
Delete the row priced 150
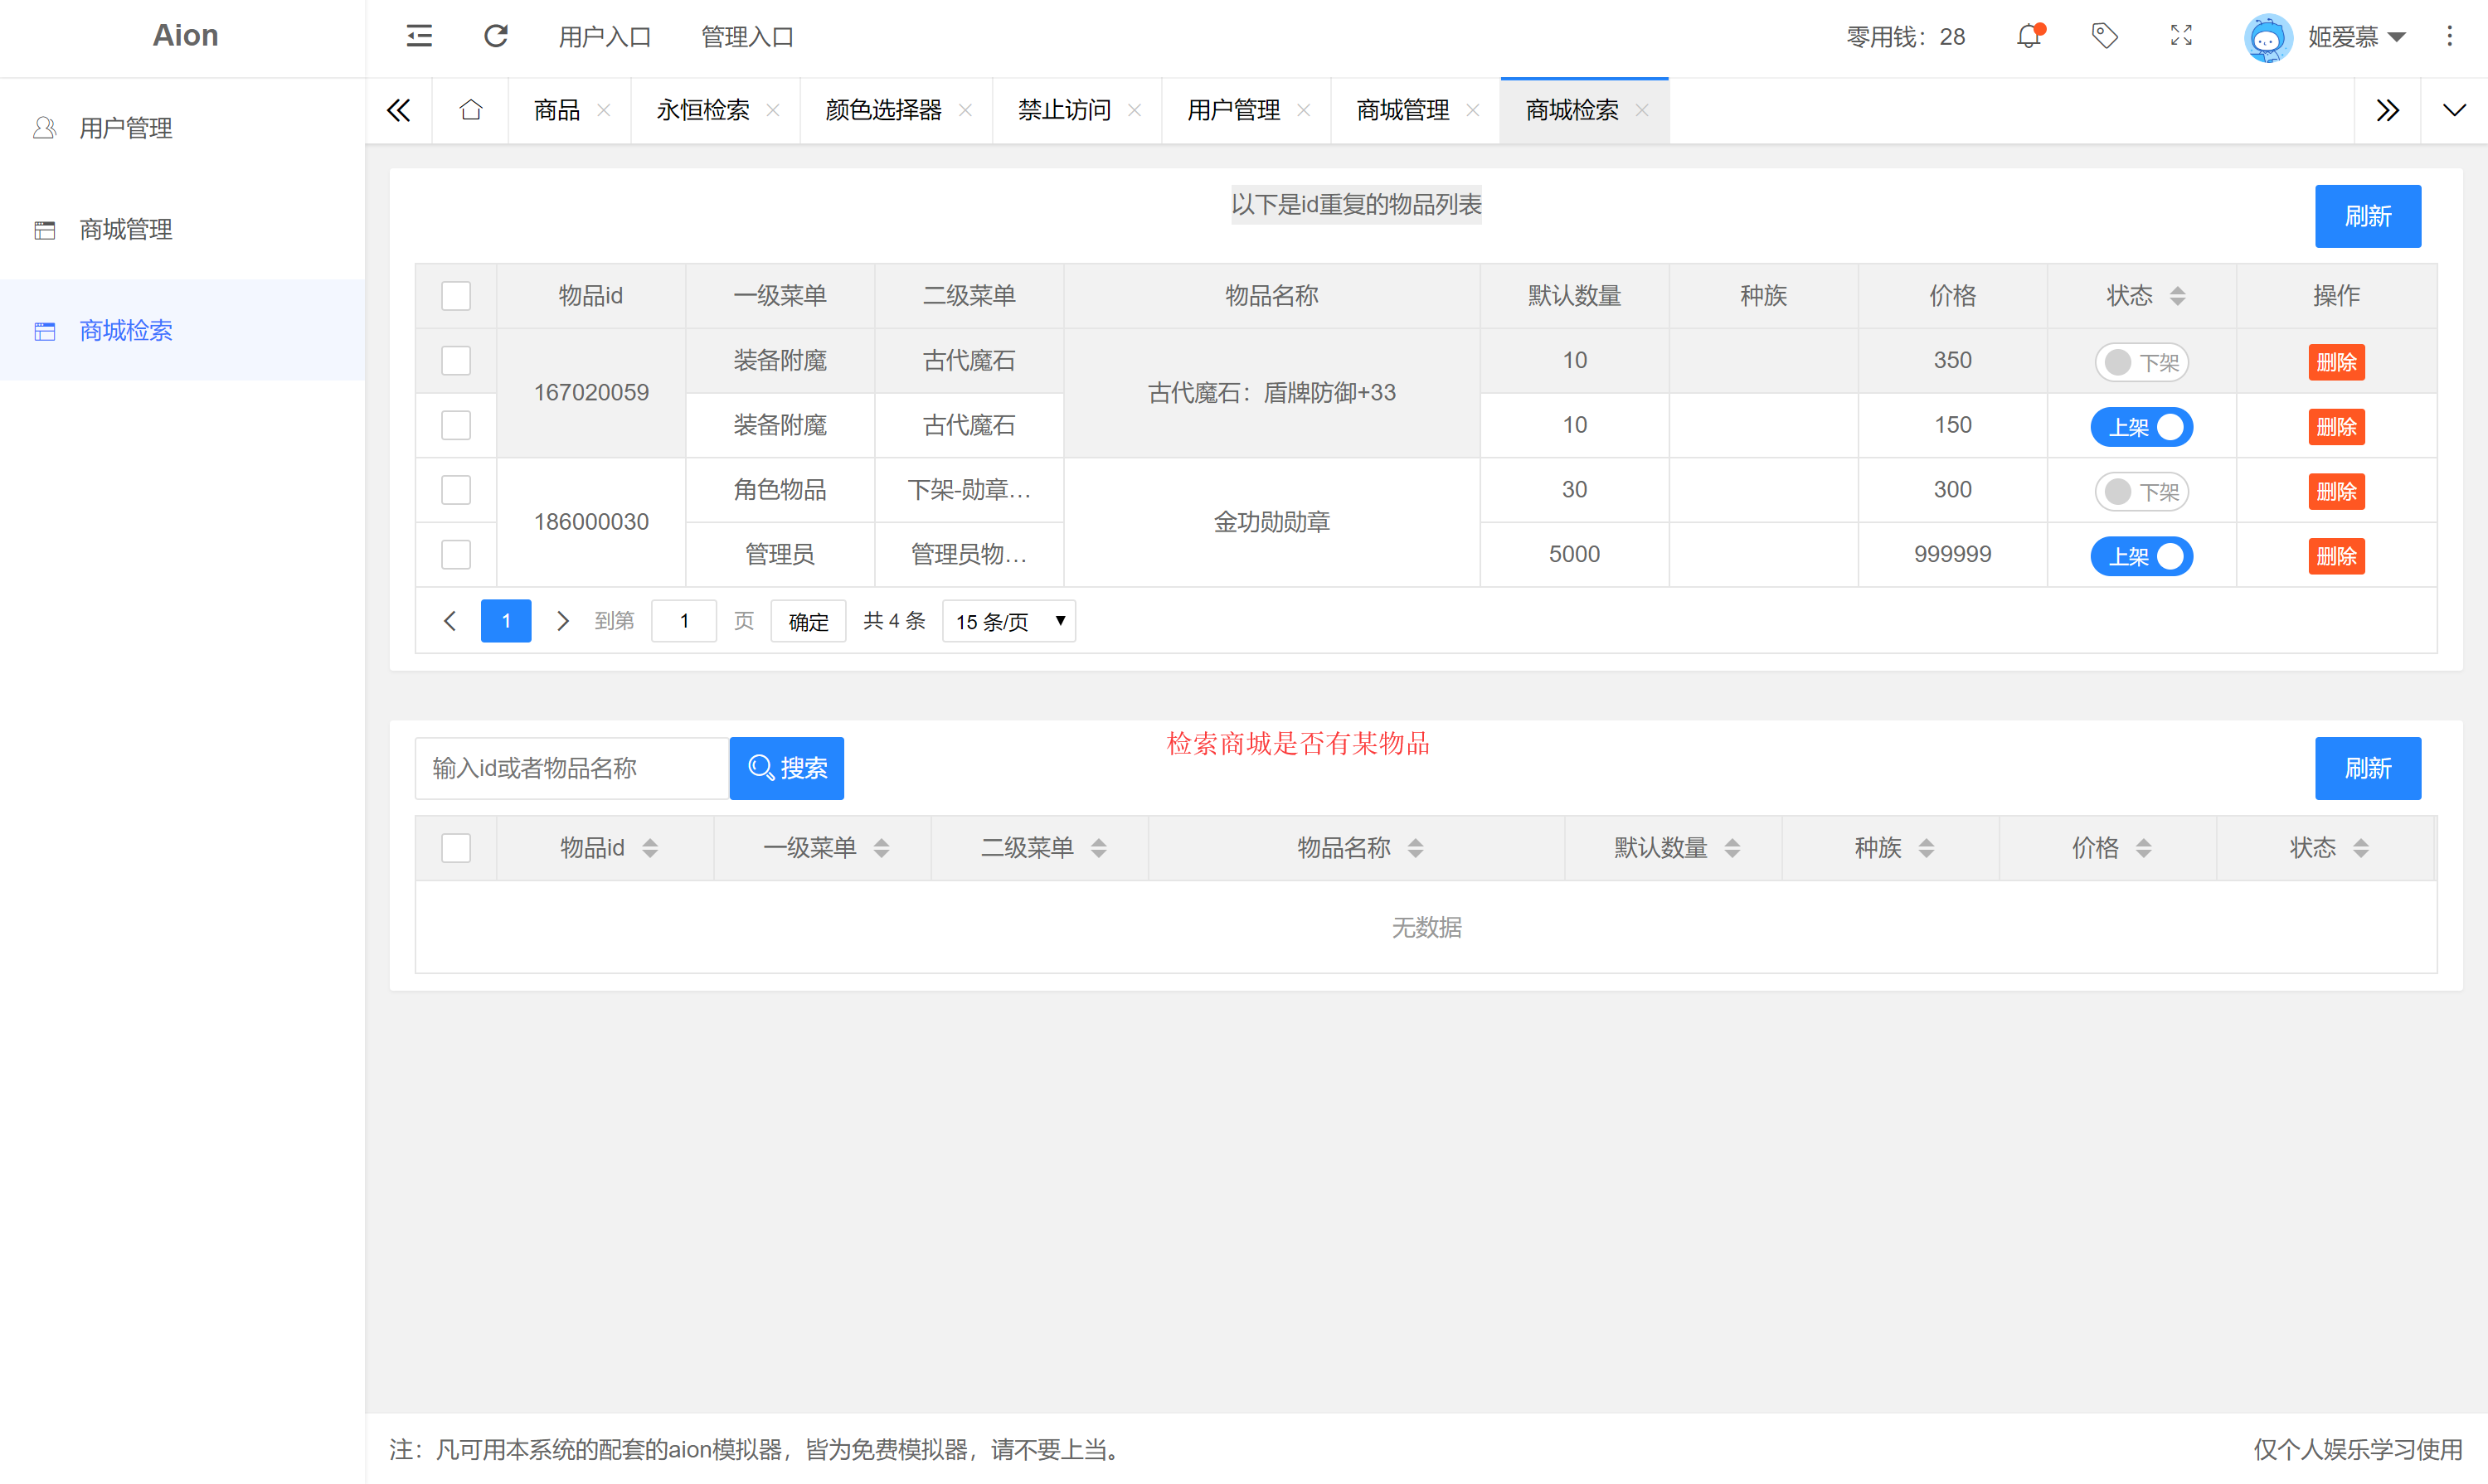point(2336,427)
